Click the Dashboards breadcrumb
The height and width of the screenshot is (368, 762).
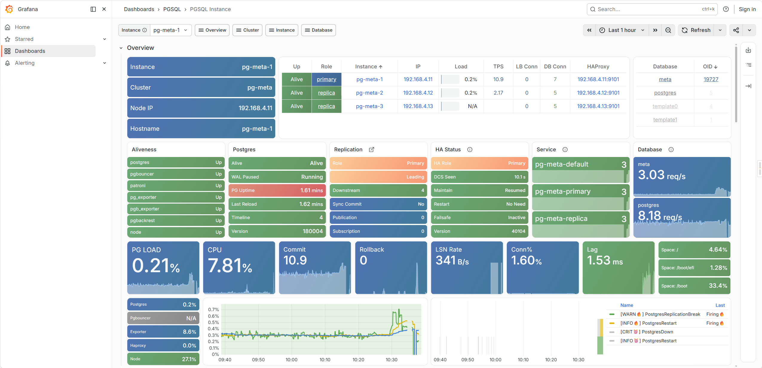(x=139, y=9)
